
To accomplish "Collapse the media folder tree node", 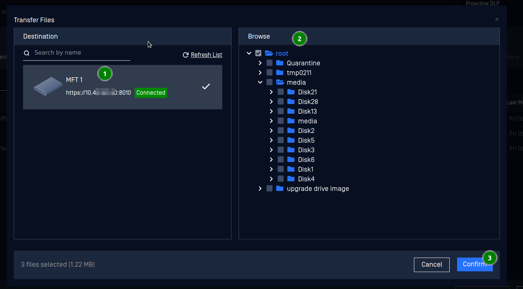I will [x=260, y=82].
